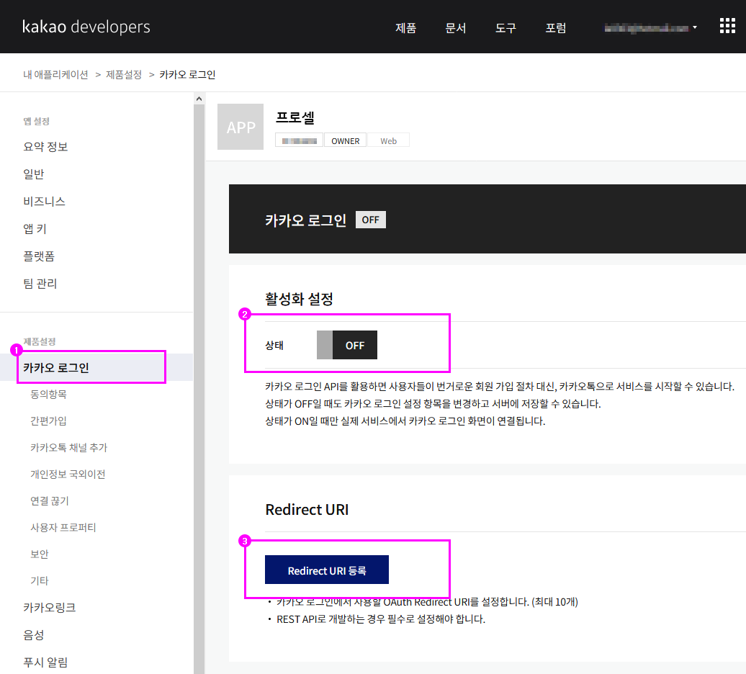Go to 내 애플리케이션 breadcrumb
Viewport: 746px width, 674px height.
55,75
